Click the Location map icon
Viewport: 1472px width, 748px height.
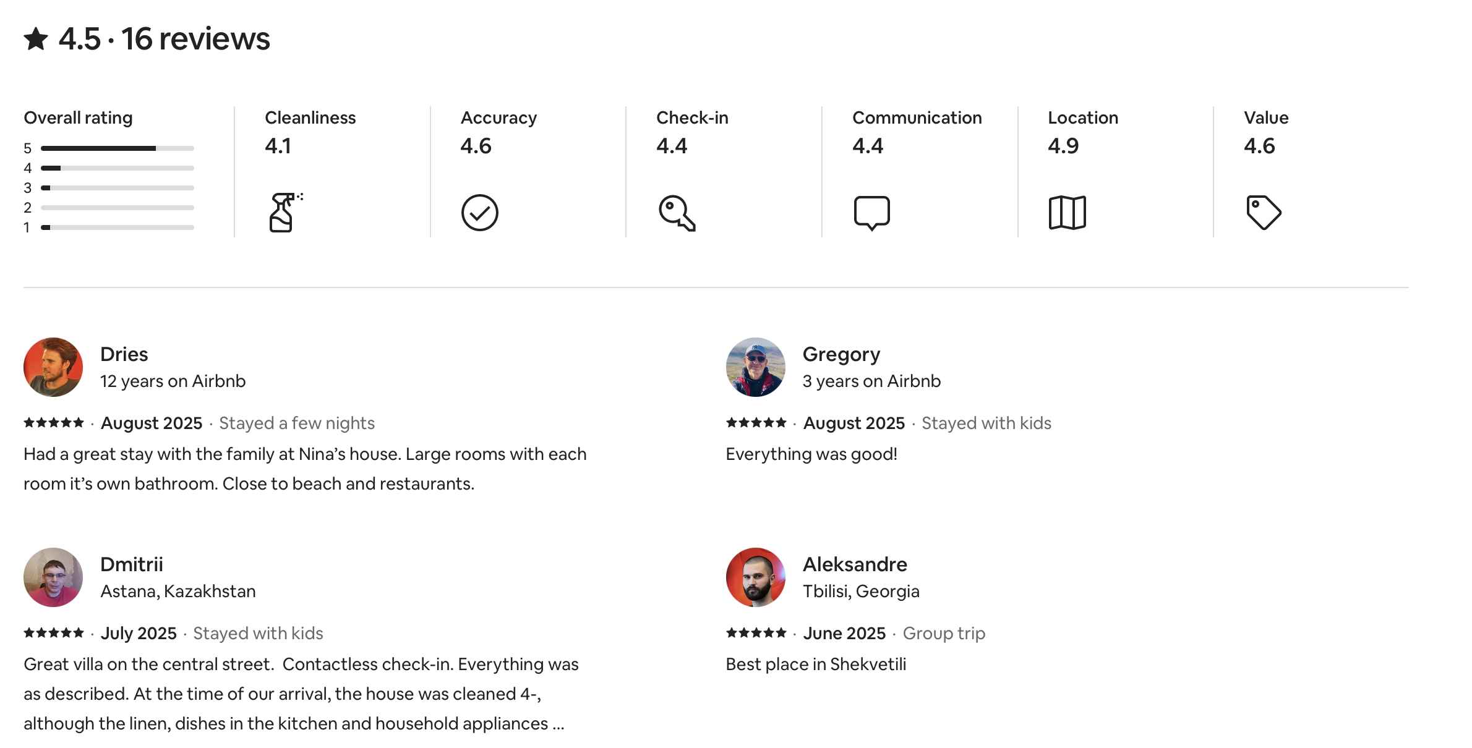pos(1067,213)
